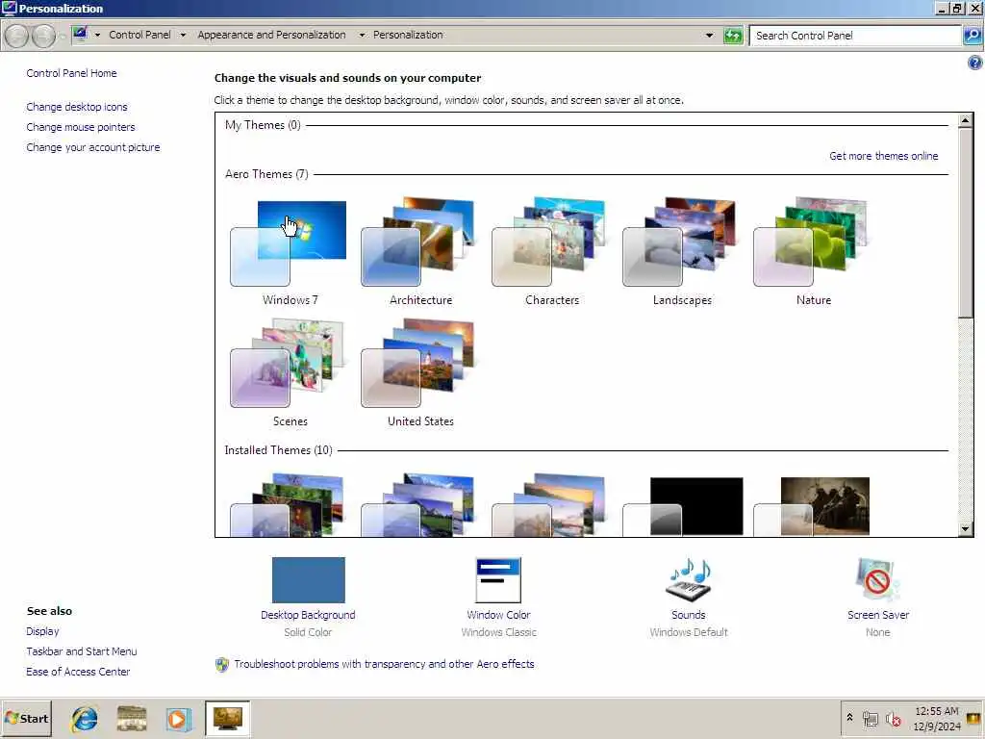Open Display under See also
This screenshot has width=985, height=739.
click(x=42, y=631)
